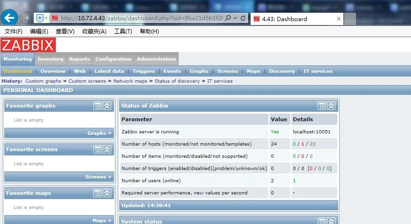Collapse the Favourite maps widget
The width and height of the screenshot is (411, 224).
coord(107,193)
